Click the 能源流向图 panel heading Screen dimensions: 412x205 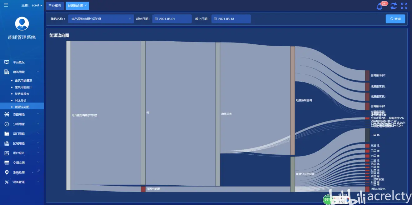click(59, 36)
